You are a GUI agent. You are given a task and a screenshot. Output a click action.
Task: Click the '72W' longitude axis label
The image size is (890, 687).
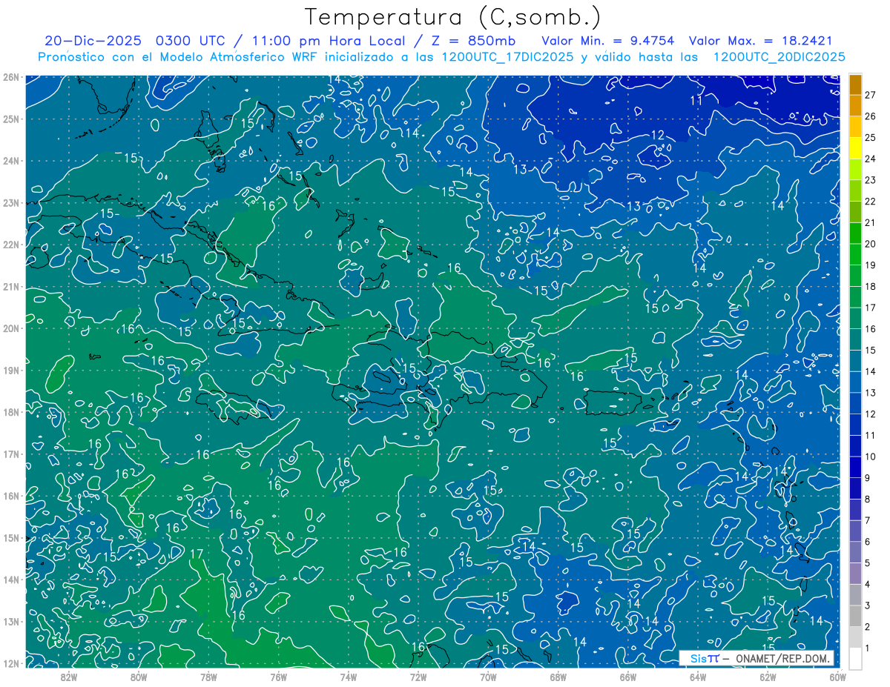(x=418, y=677)
